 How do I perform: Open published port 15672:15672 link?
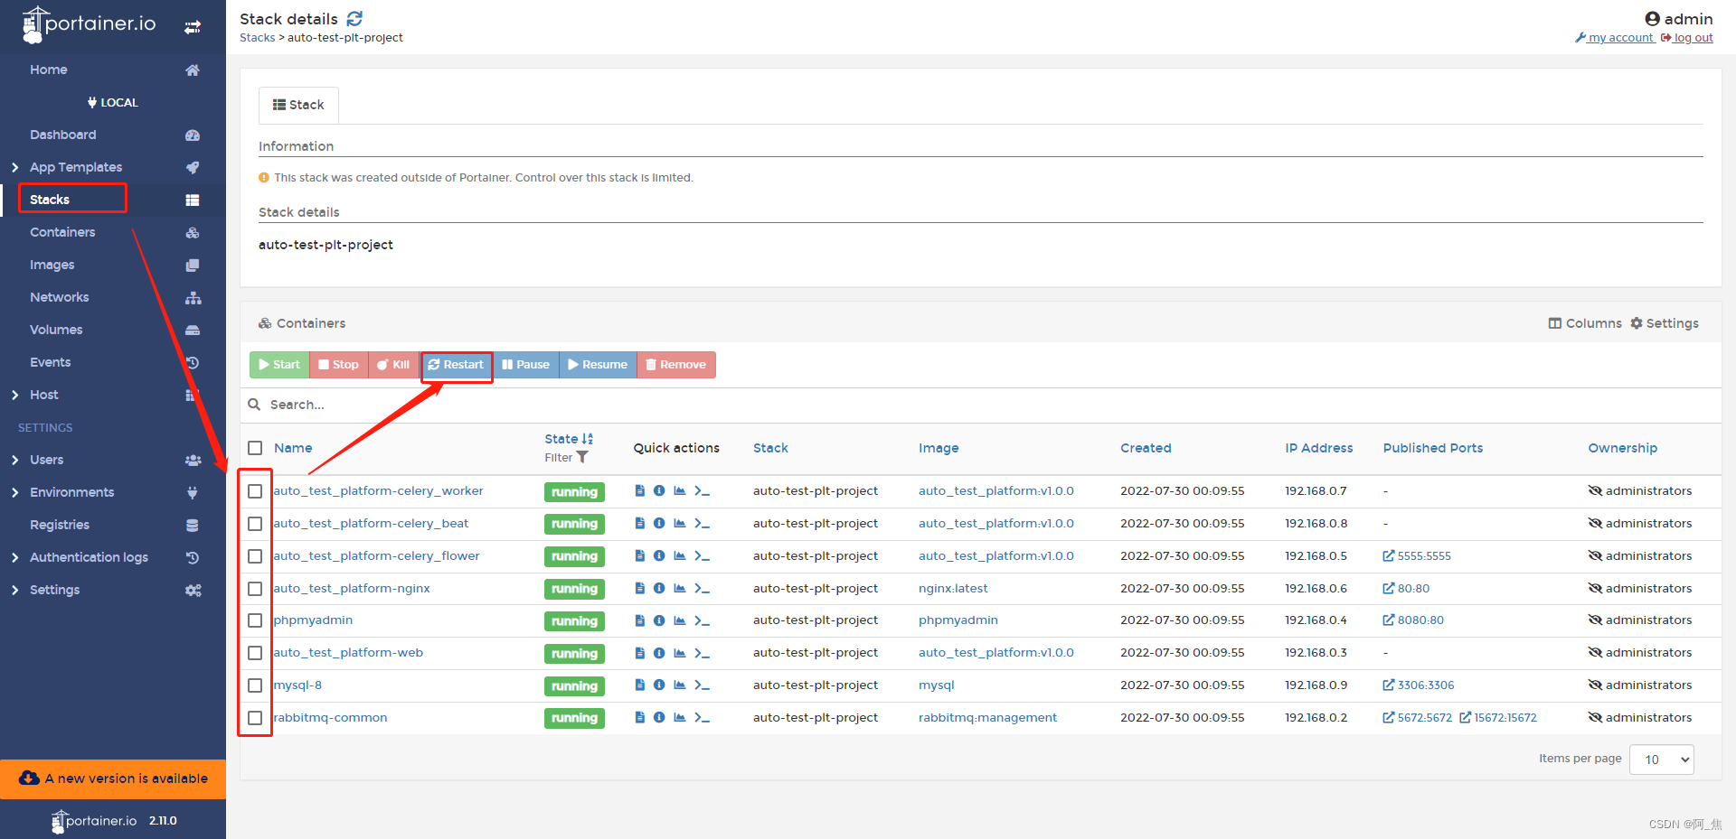click(1498, 718)
